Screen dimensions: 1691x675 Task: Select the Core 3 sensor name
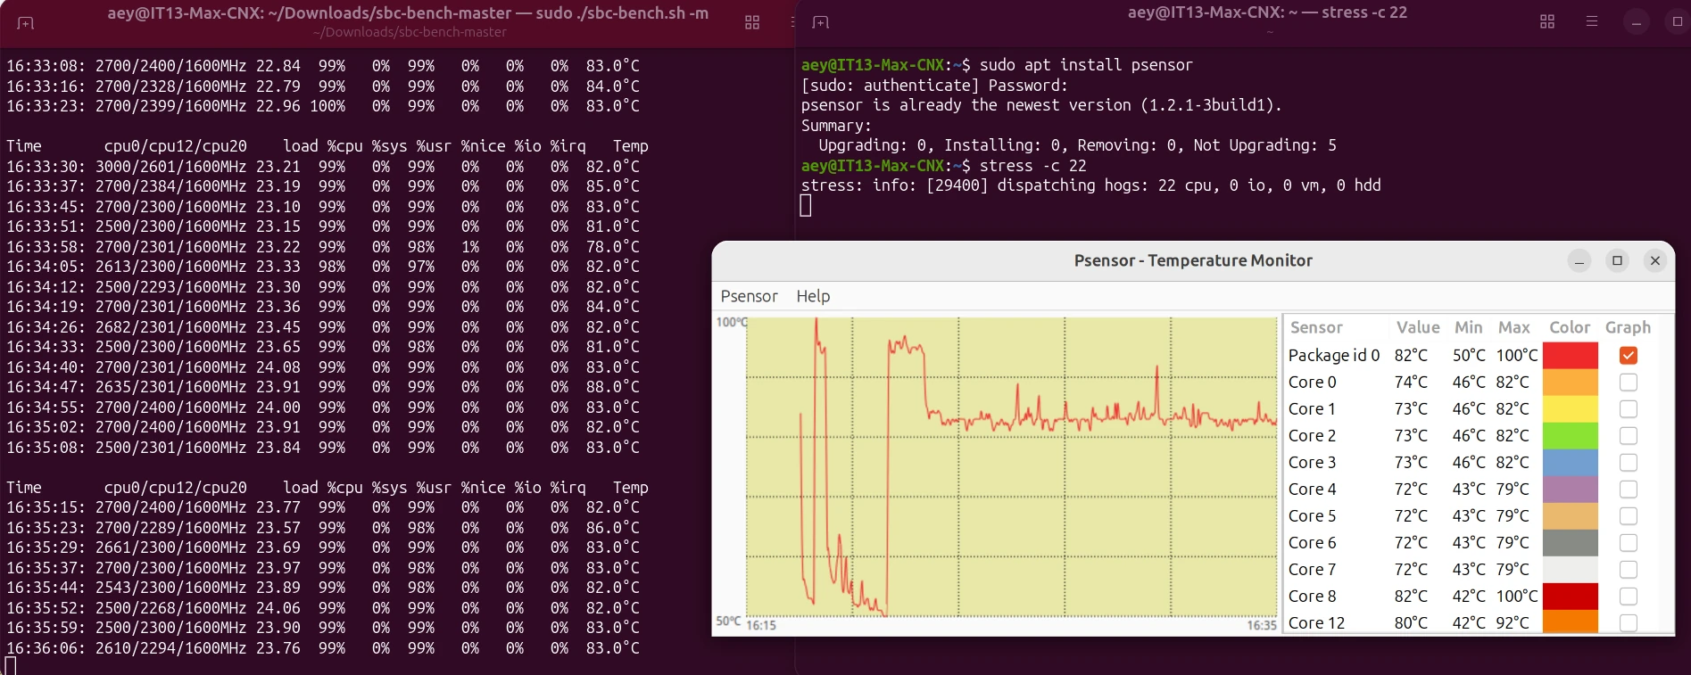coord(1313,462)
